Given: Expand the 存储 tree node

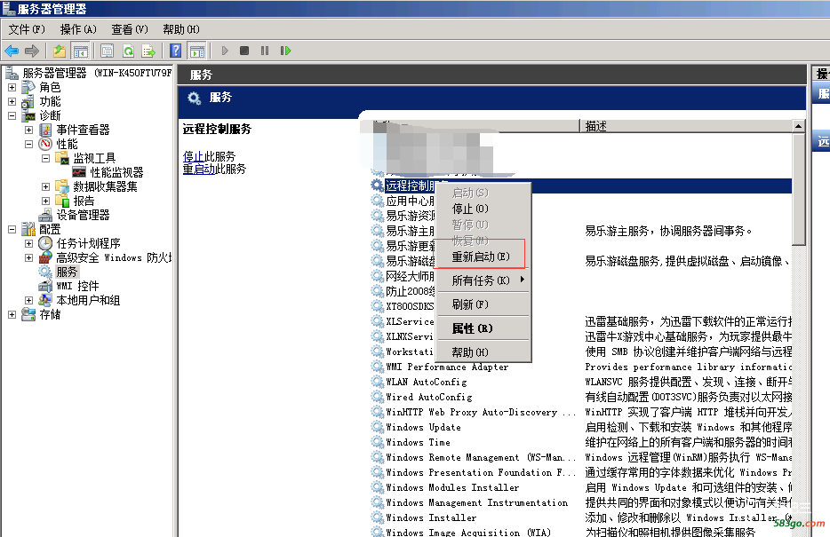Looking at the screenshot, I should coord(12,314).
